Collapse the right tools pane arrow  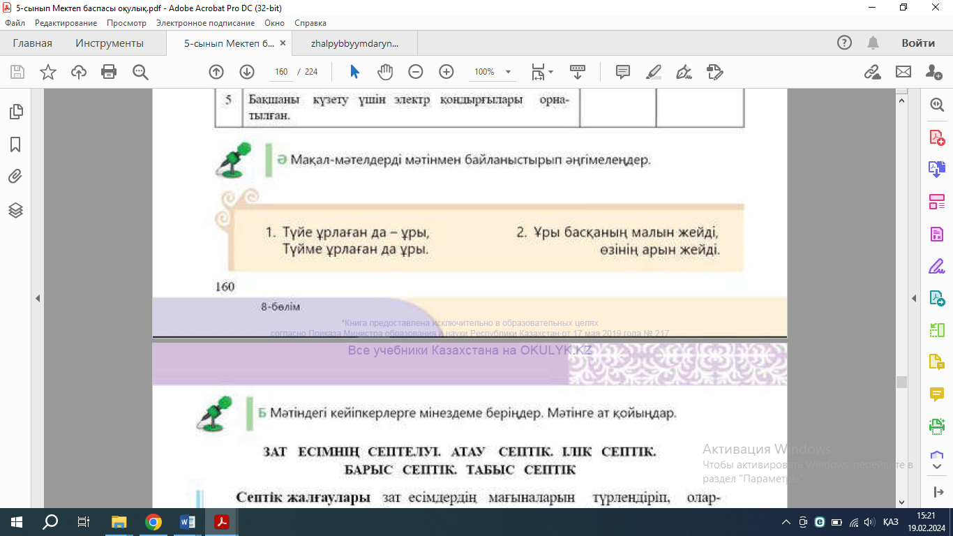[914, 298]
